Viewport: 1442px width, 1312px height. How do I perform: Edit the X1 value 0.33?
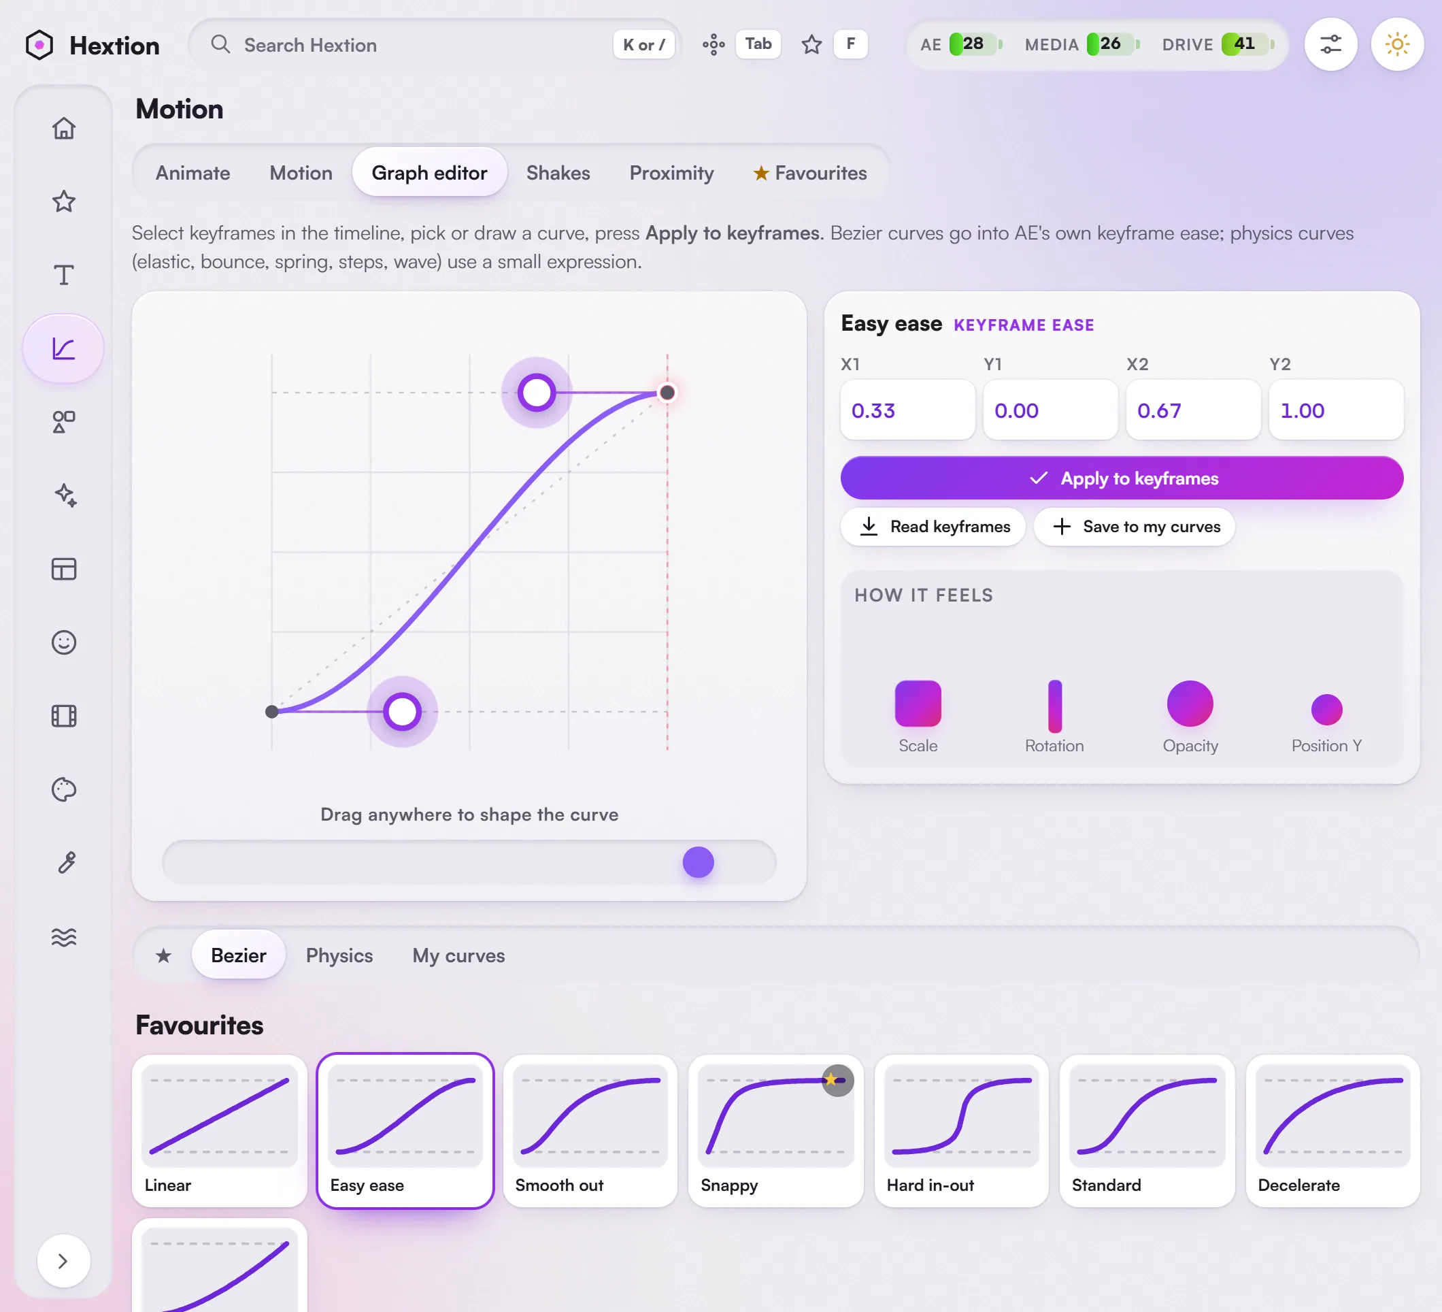(907, 410)
